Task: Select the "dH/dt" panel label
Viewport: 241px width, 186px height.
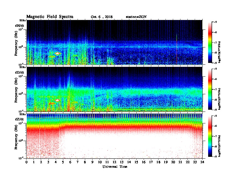Action: pos(19,26)
